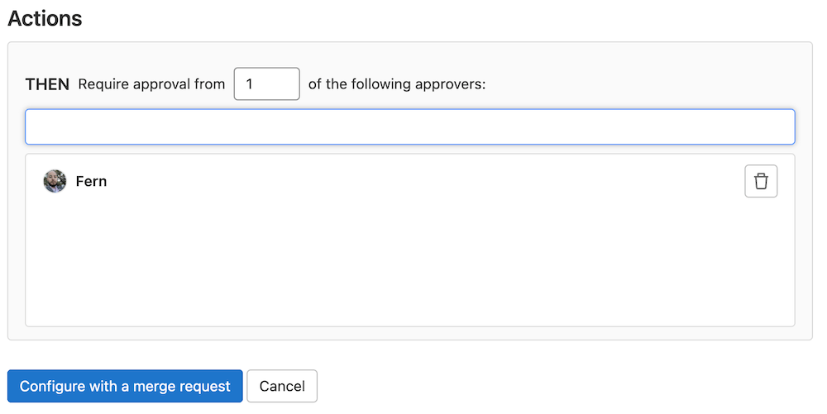Screen dimensions: 827x414
Task: Dismiss changes with the Cancel button
Action: tap(282, 386)
